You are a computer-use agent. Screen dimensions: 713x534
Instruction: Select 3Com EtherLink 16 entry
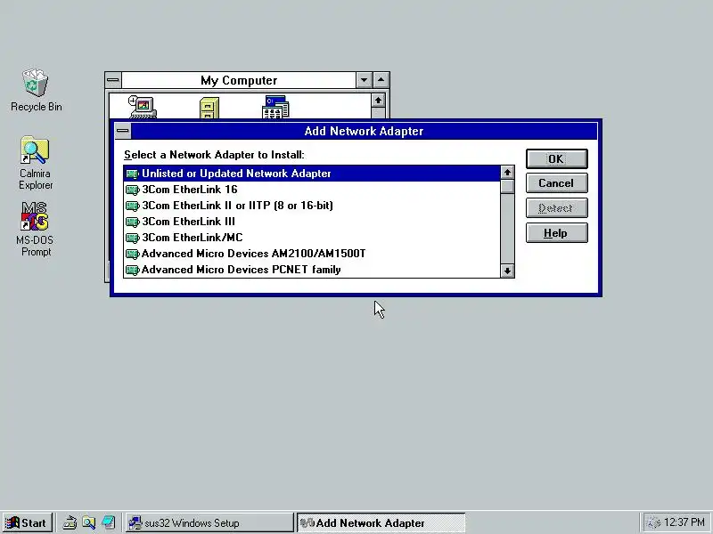(312, 190)
